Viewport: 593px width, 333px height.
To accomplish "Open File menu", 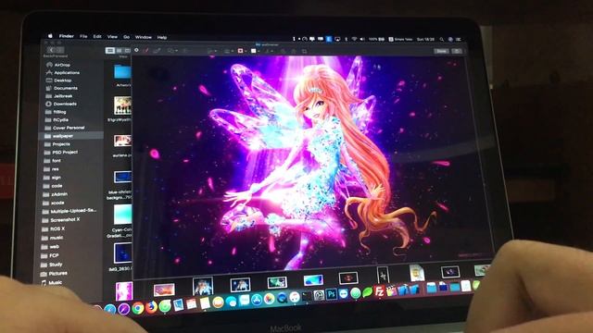I will point(83,36).
